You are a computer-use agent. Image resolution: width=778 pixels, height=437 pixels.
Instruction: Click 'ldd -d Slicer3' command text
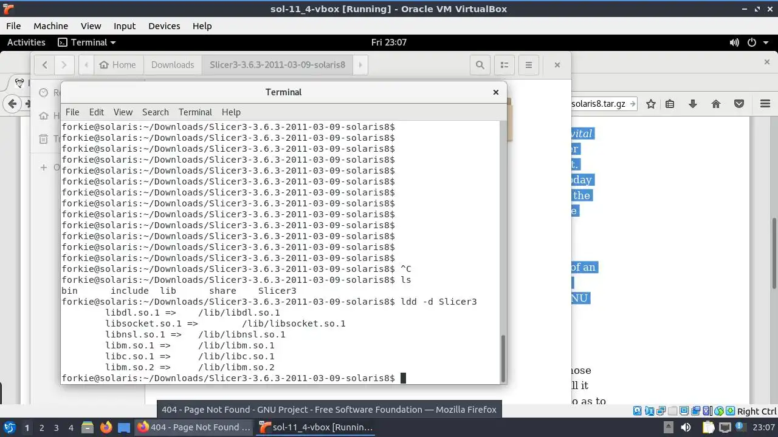[x=439, y=302]
